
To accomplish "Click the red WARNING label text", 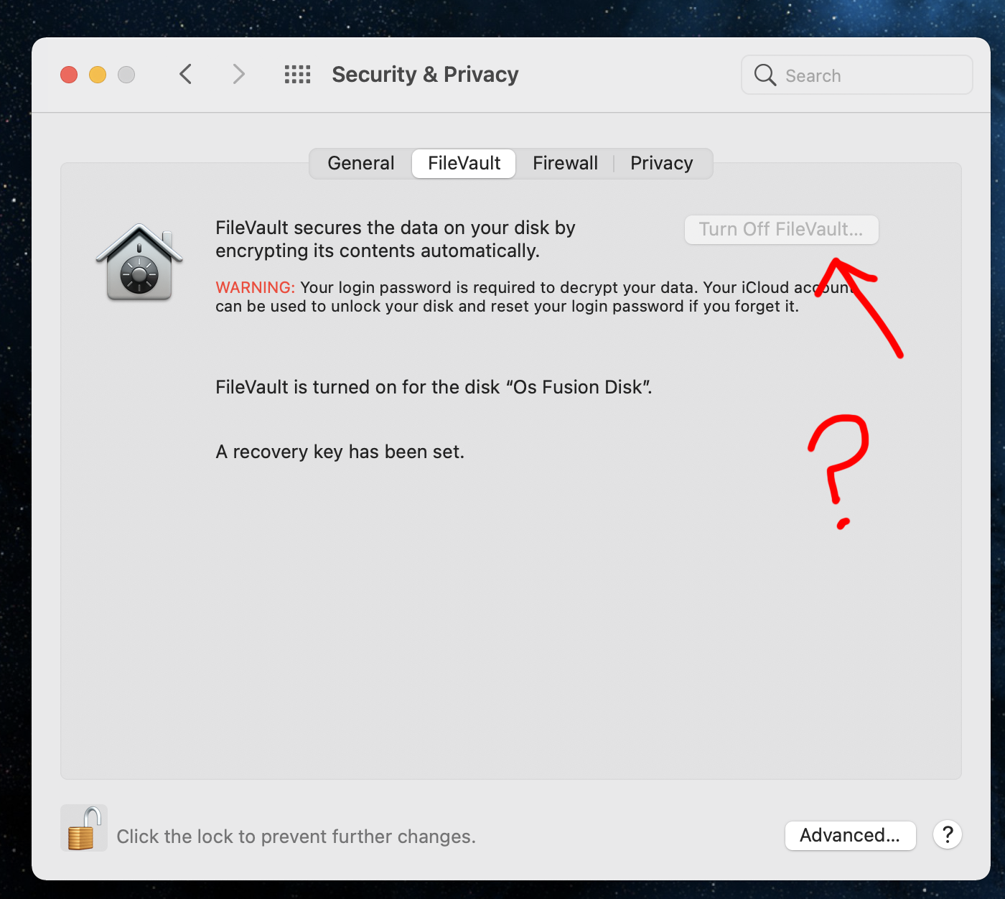I will click(x=256, y=287).
